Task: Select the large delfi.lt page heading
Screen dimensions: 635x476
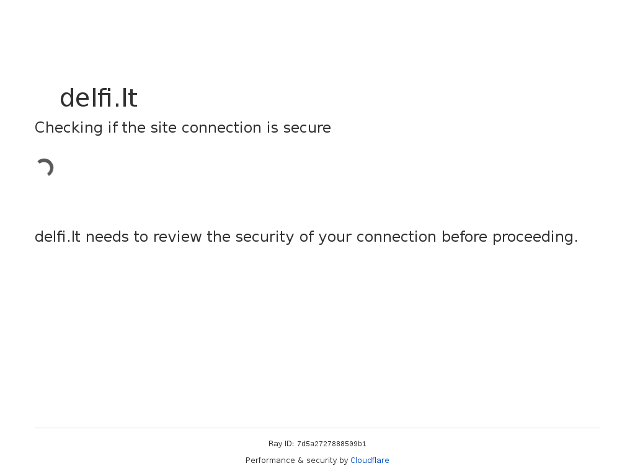Action: (x=99, y=98)
